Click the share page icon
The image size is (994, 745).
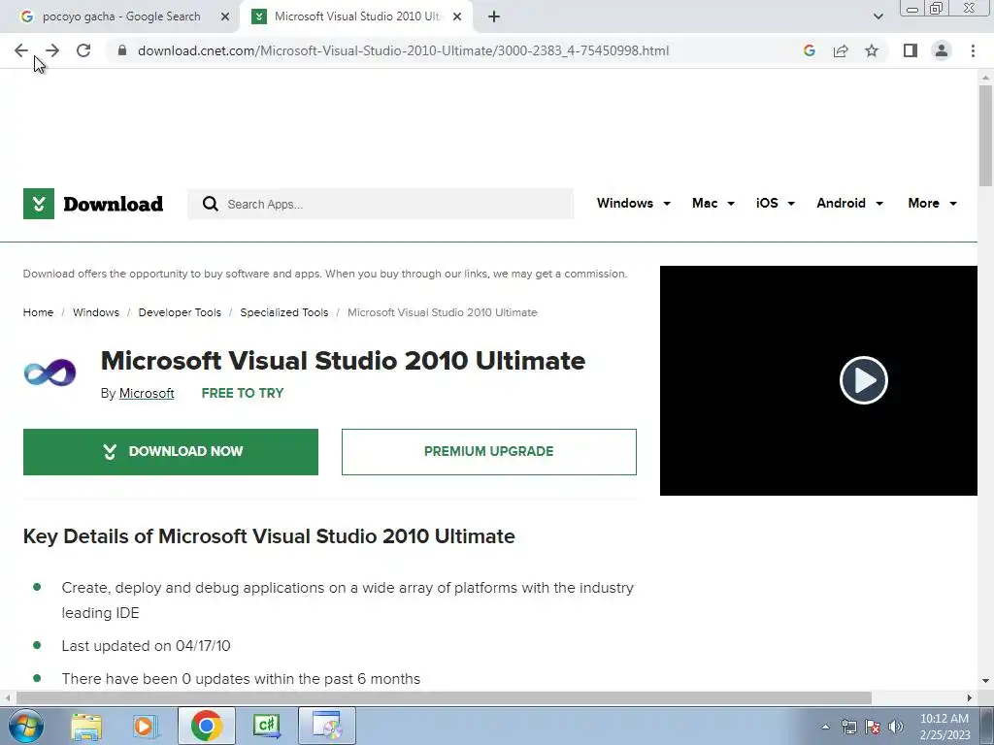coord(841,50)
